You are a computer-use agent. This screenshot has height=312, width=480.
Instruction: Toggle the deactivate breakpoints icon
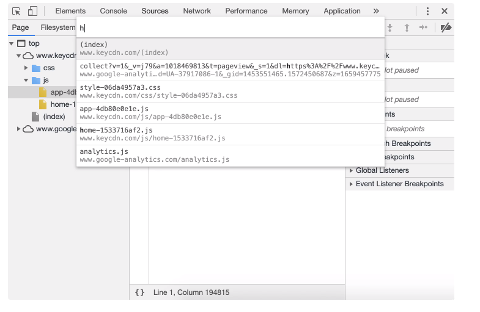[x=446, y=27]
